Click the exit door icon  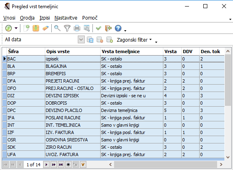coord(108,28)
